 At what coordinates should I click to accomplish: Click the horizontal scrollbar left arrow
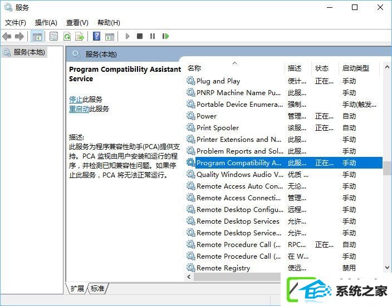pos(189,277)
